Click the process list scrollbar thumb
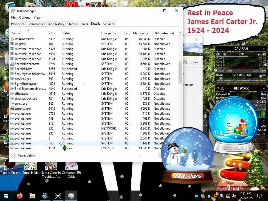 click(x=180, y=72)
